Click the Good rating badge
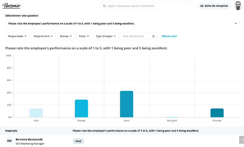The image size is (244, 147). coord(78,141)
